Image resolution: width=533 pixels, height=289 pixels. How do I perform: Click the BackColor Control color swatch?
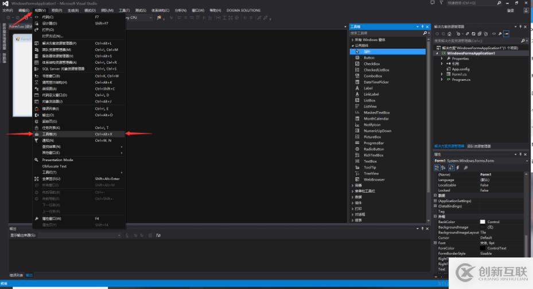pyautogui.click(x=483, y=222)
